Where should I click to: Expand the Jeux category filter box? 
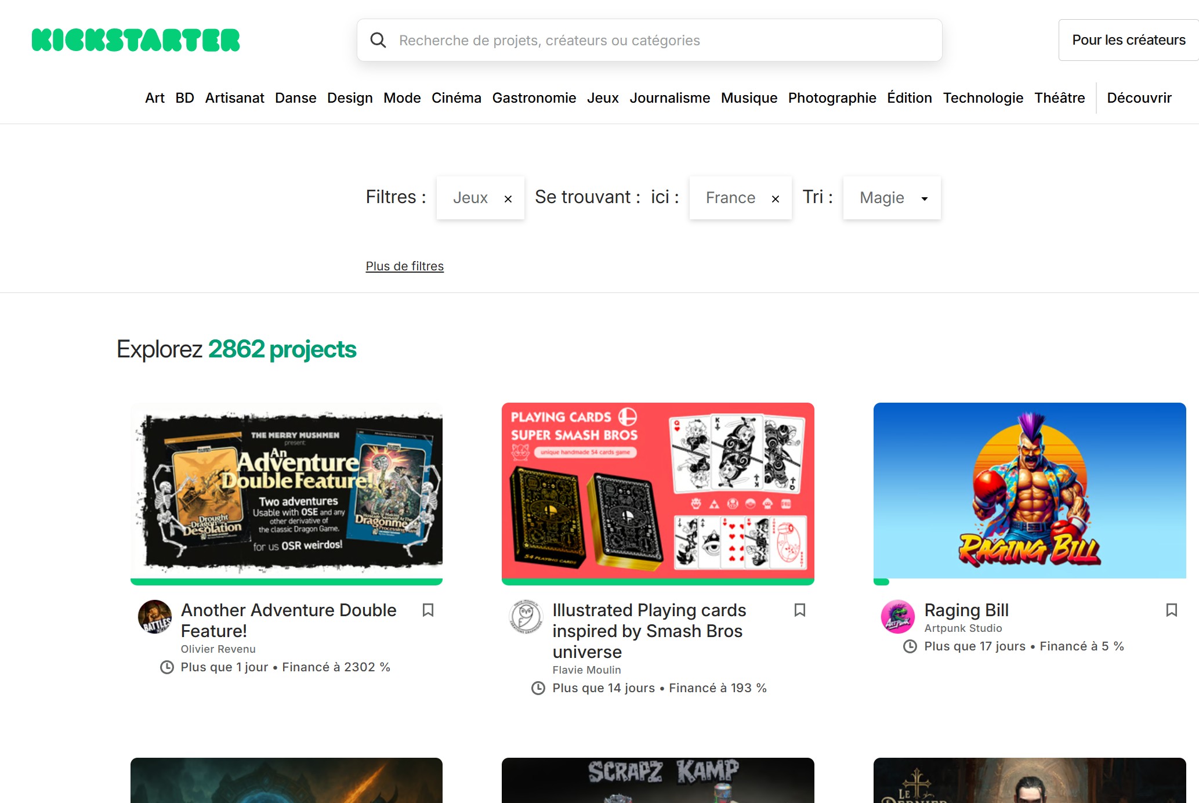(x=470, y=198)
